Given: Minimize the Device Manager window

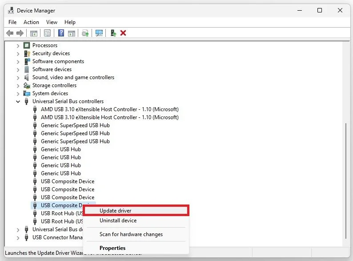Looking at the screenshot, I should click(x=299, y=10).
